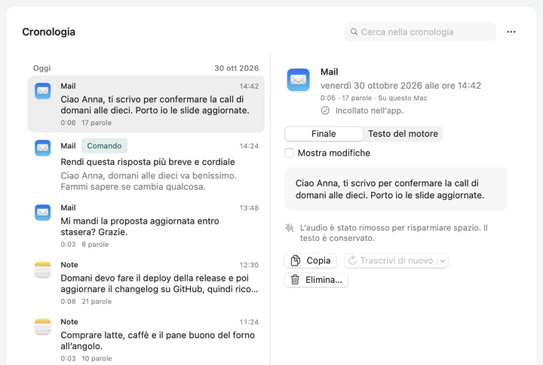Click Mail icon of the 14:24 Comando entry
543x365 pixels.
42,148
